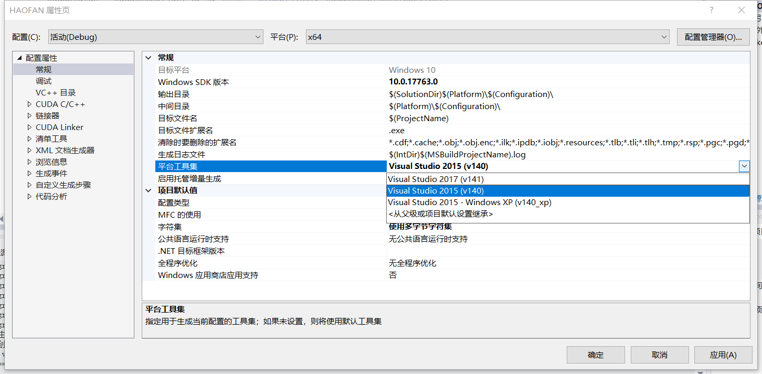
Task: Select the 平台工具集 property name
Action: 178,167
